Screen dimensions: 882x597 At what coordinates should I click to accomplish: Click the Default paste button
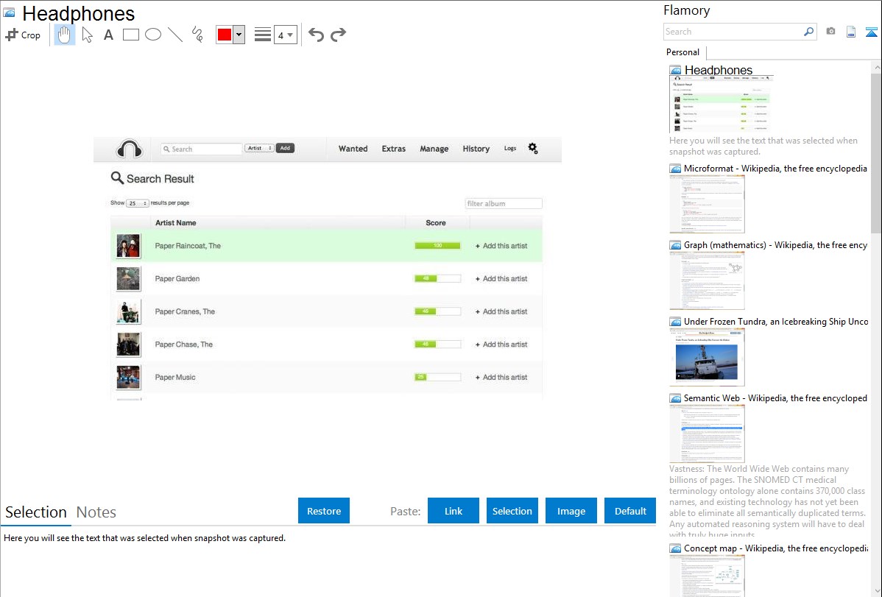pos(630,511)
